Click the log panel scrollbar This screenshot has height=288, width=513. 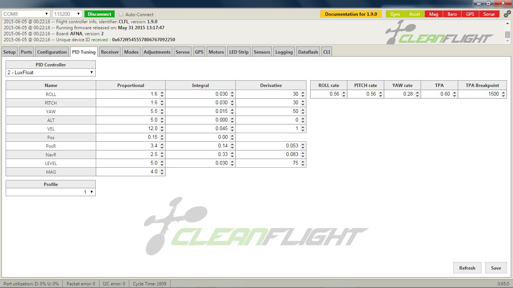click(x=507, y=32)
